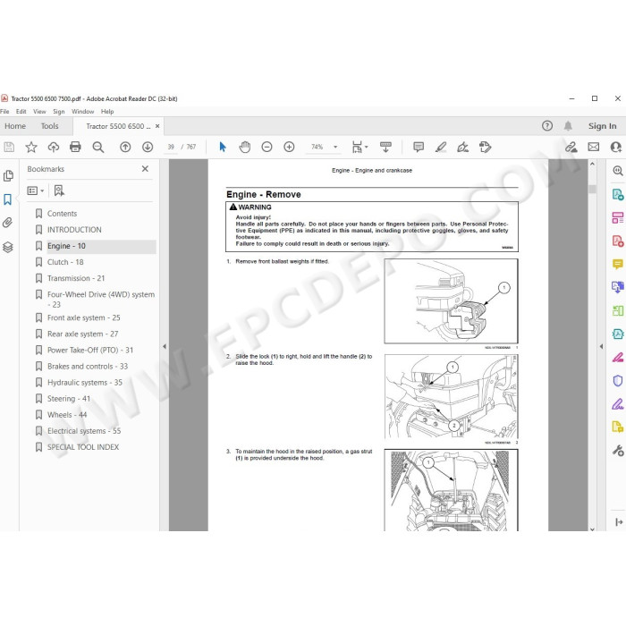Add a sticky note comment
The height and width of the screenshot is (626, 626).
[419, 148]
